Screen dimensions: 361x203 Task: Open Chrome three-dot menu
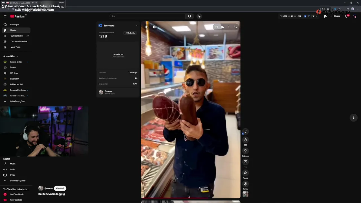tap(358, 9)
